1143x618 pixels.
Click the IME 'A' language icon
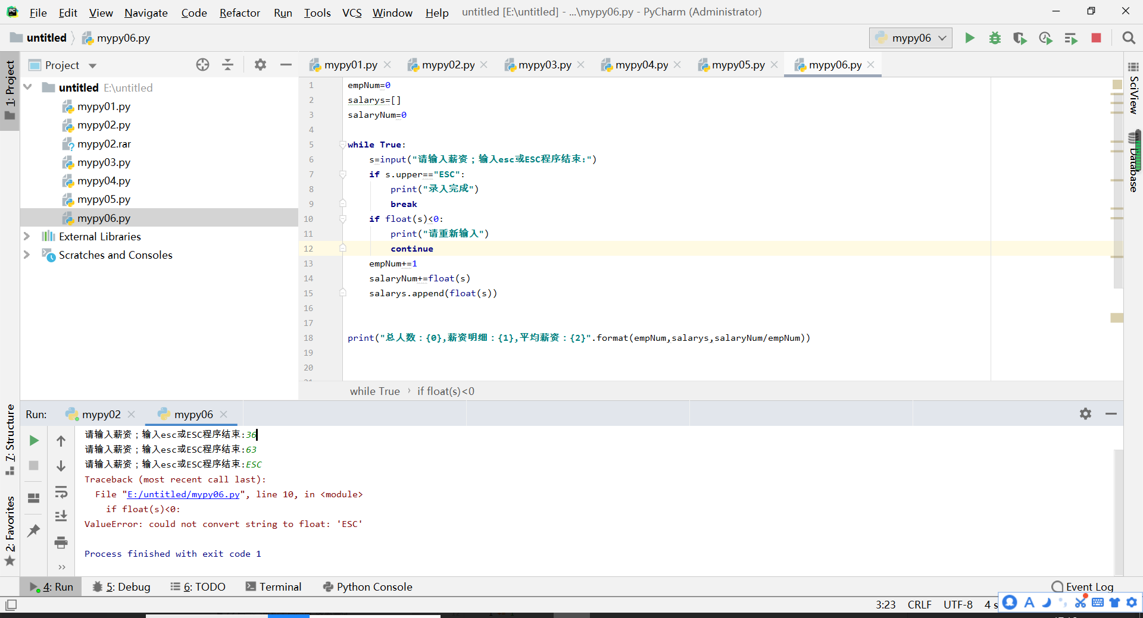coord(1029,603)
